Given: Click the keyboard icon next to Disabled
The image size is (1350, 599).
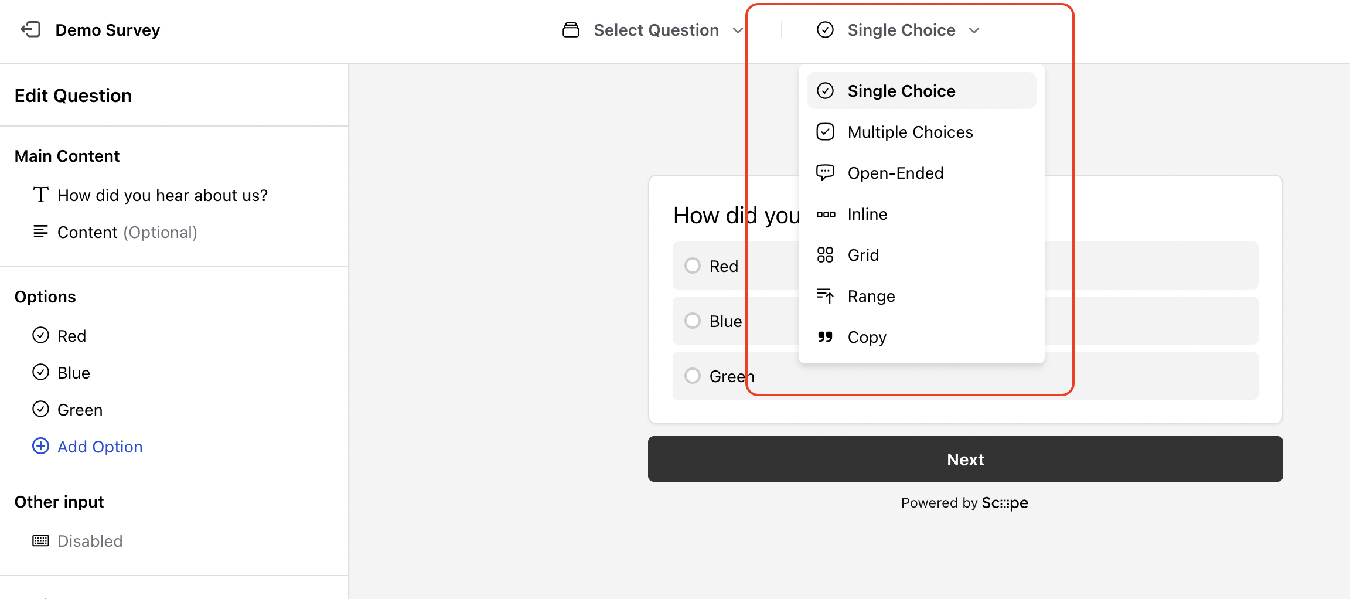Looking at the screenshot, I should 40,540.
